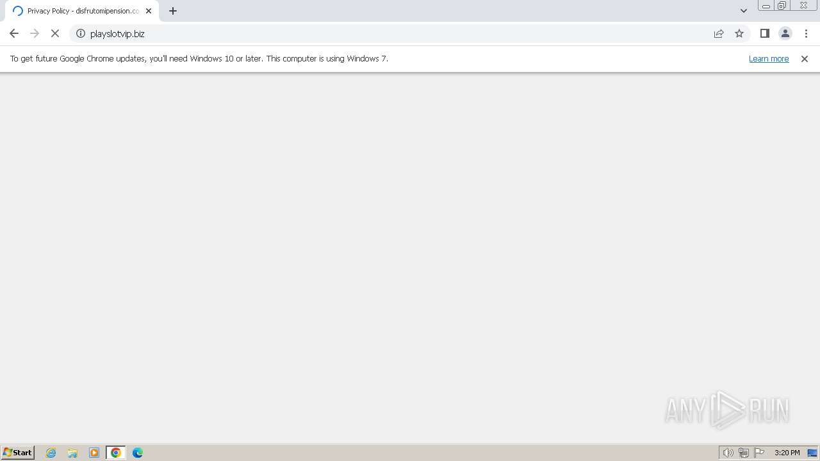Open the Windows Start menu
Screen dimensions: 820x461
coord(18,452)
